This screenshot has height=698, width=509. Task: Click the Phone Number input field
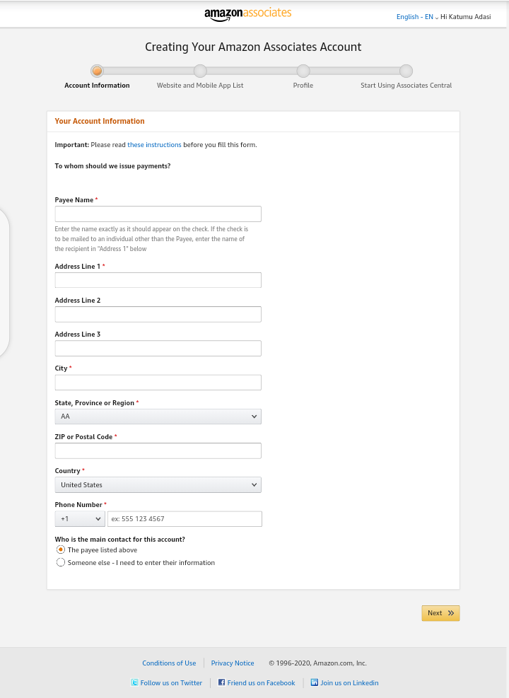pos(185,518)
